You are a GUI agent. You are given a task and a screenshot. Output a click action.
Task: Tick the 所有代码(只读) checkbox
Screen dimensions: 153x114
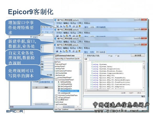pos(85,56)
